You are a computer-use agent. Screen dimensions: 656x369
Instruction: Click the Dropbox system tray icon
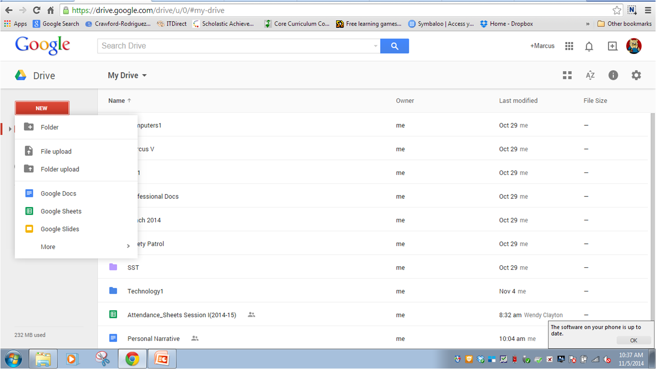tap(481, 359)
